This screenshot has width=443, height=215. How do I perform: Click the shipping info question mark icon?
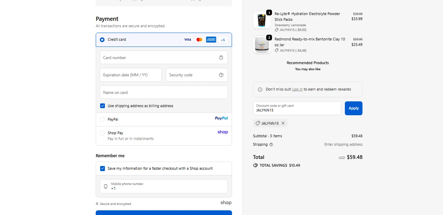pyautogui.click(x=271, y=145)
